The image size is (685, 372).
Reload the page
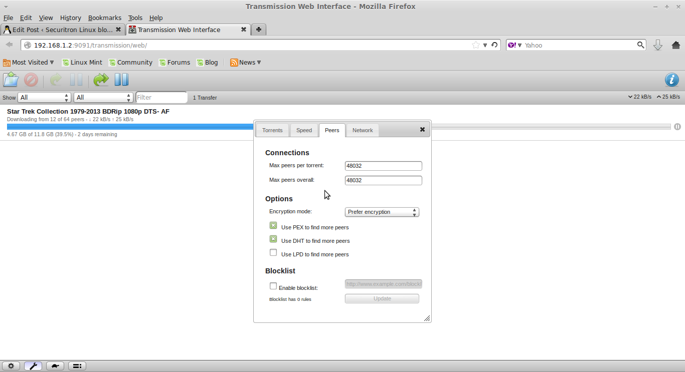pyautogui.click(x=494, y=45)
